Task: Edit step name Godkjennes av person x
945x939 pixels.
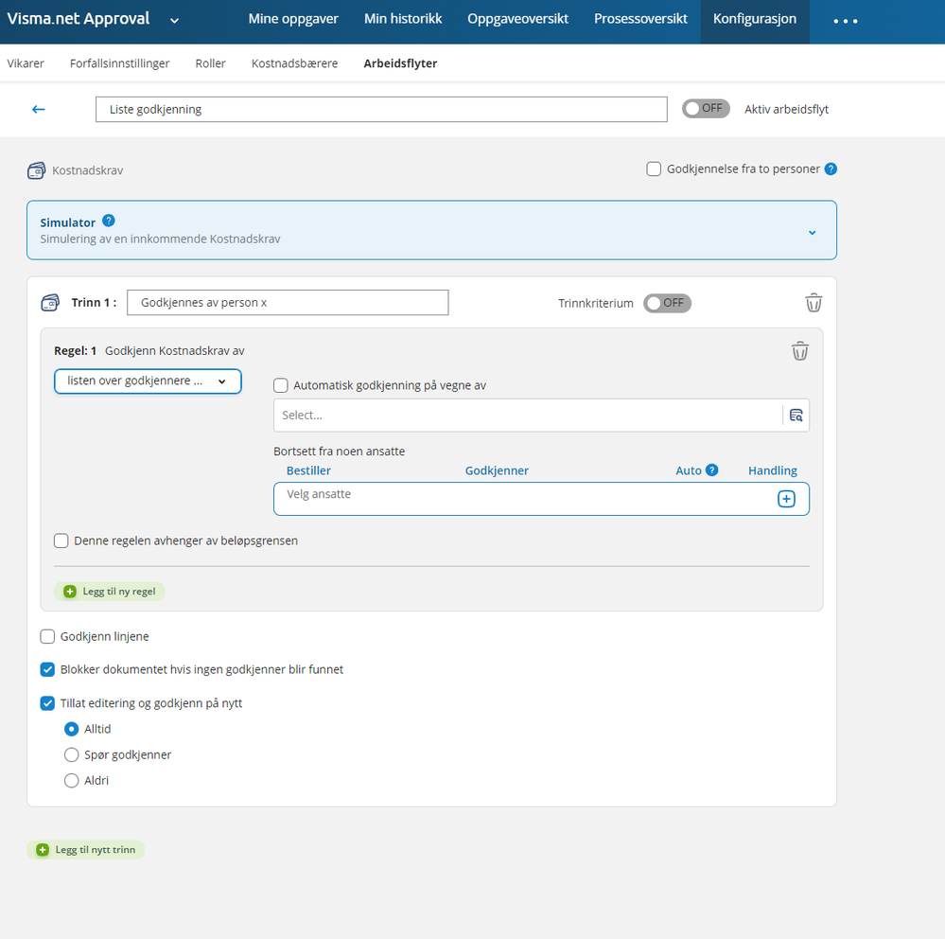Action: pos(288,302)
